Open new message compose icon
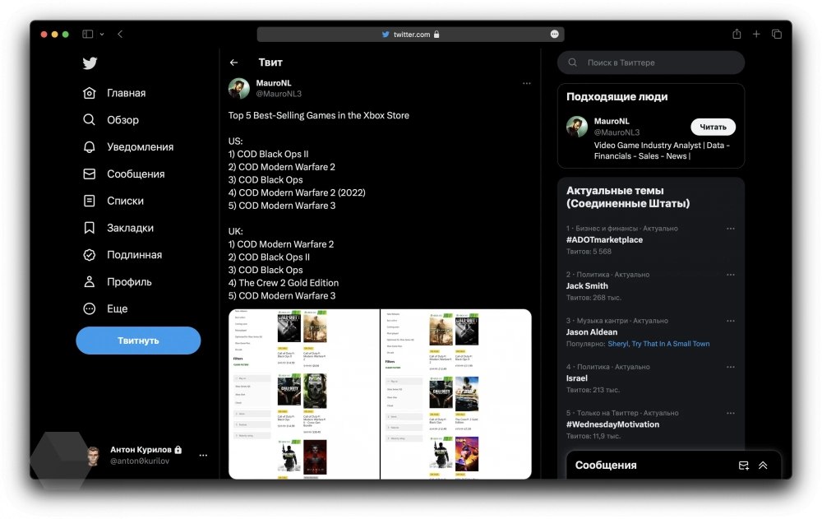The width and height of the screenshot is (822, 519). coord(743,466)
